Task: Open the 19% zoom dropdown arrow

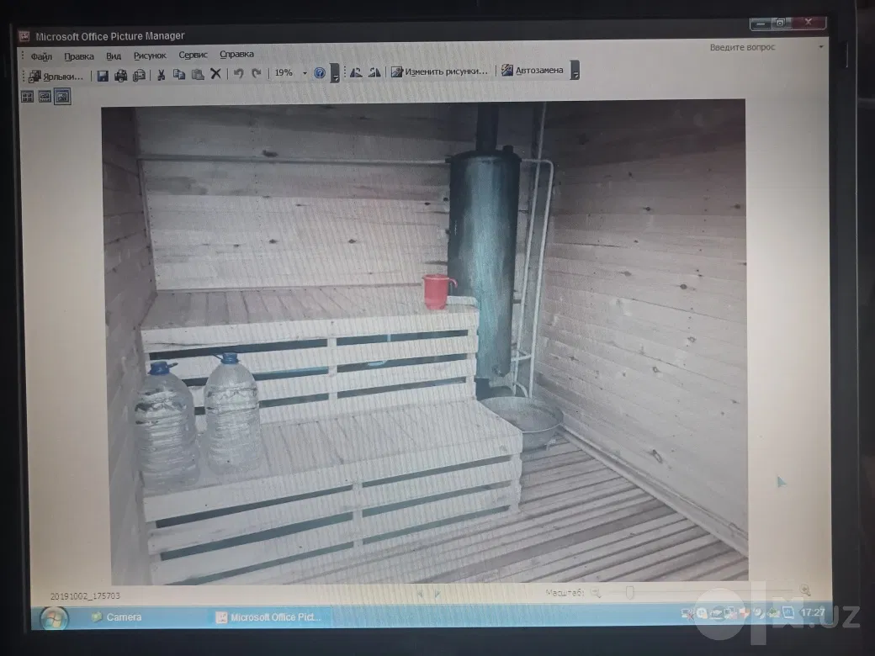Action: tap(305, 73)
